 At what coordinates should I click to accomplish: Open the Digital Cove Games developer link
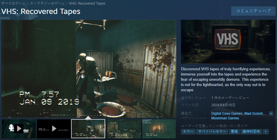(x=227, y=114)
